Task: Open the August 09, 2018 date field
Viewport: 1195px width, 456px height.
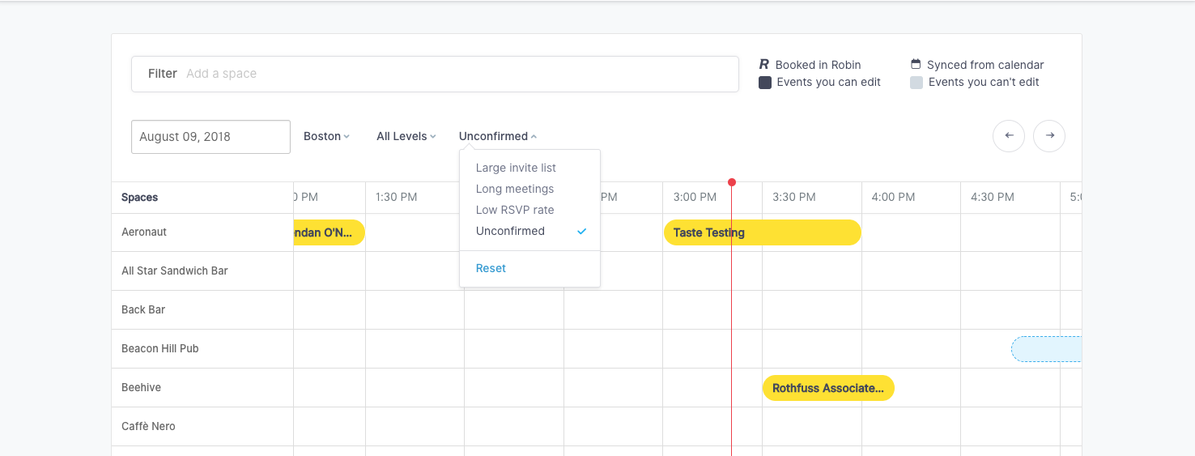Action: coord(211,137)
